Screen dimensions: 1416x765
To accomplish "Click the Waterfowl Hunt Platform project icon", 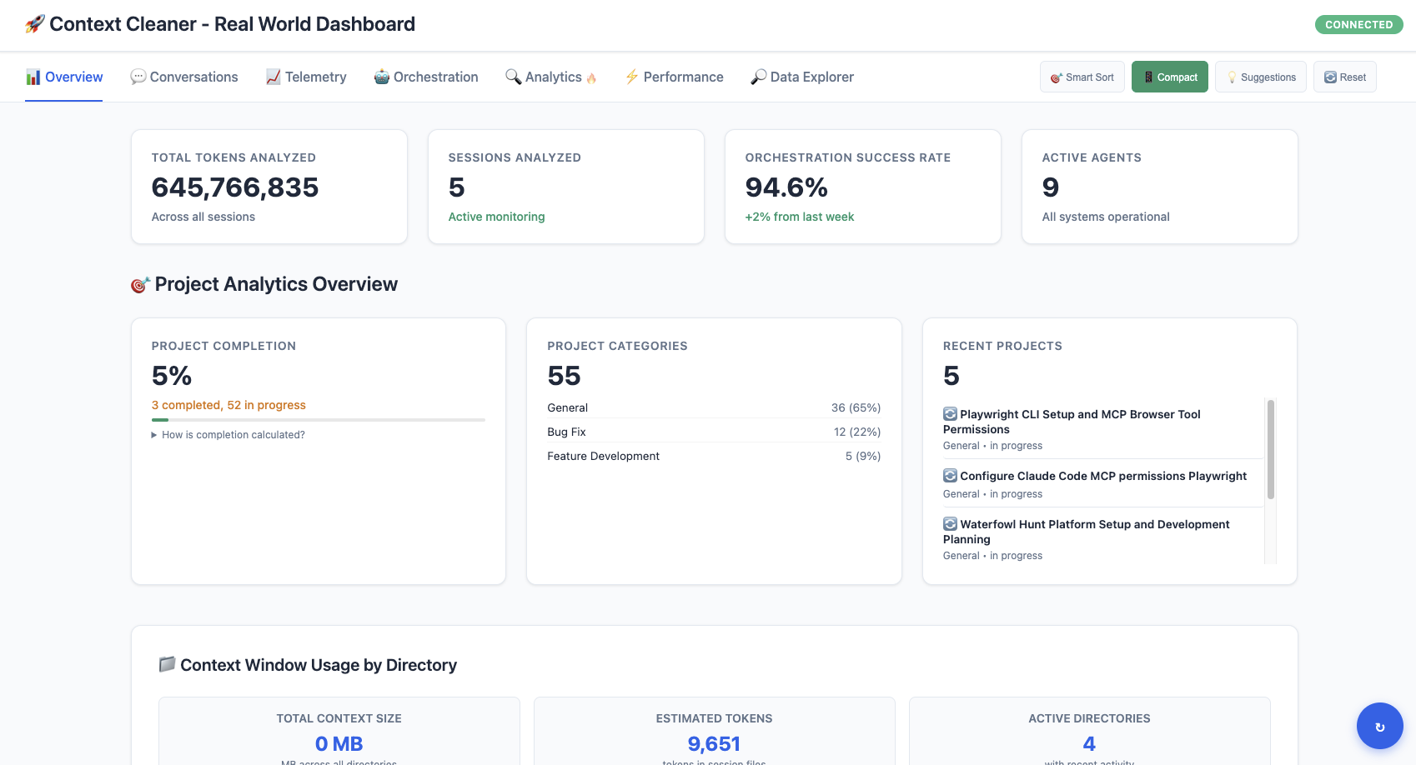I will [x=950, y=524].
